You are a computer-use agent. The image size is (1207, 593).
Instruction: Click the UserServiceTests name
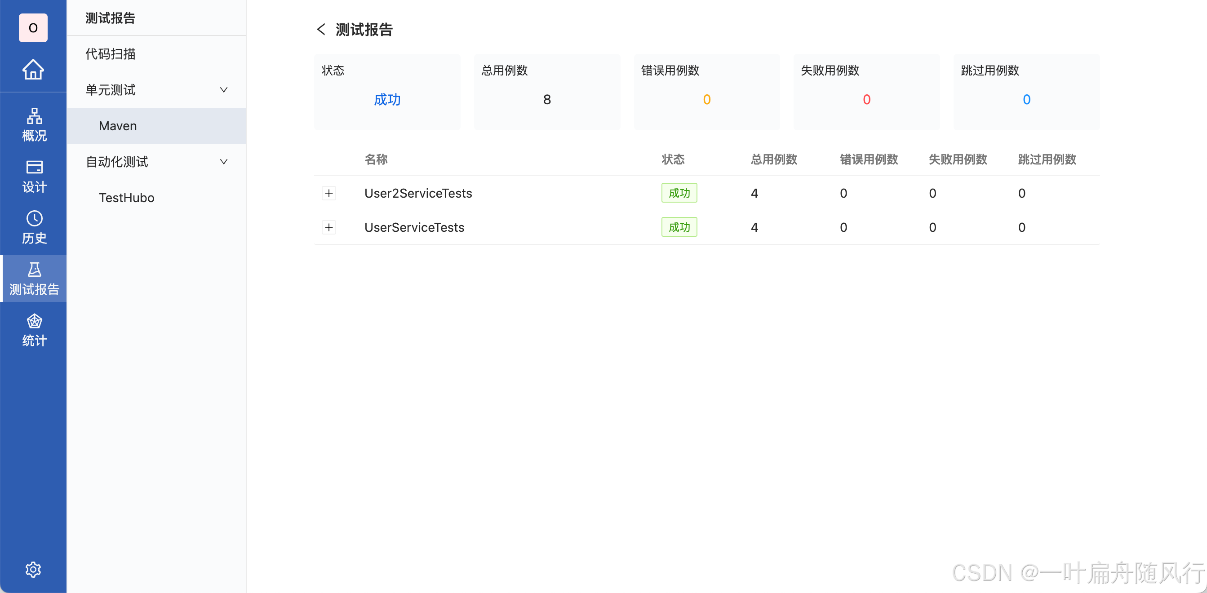tap(414, 227)
